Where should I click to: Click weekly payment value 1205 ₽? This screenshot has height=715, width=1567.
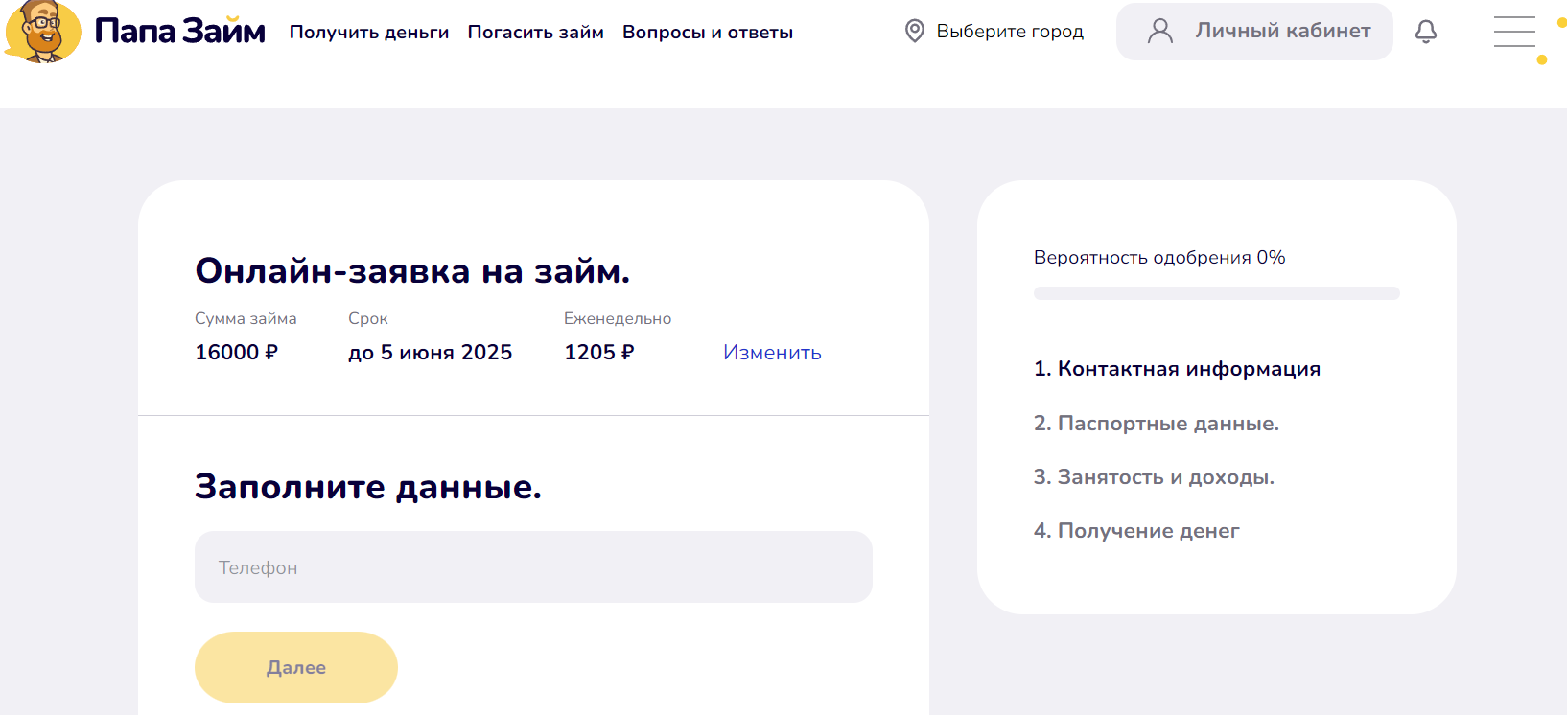(x=599, y=352)
